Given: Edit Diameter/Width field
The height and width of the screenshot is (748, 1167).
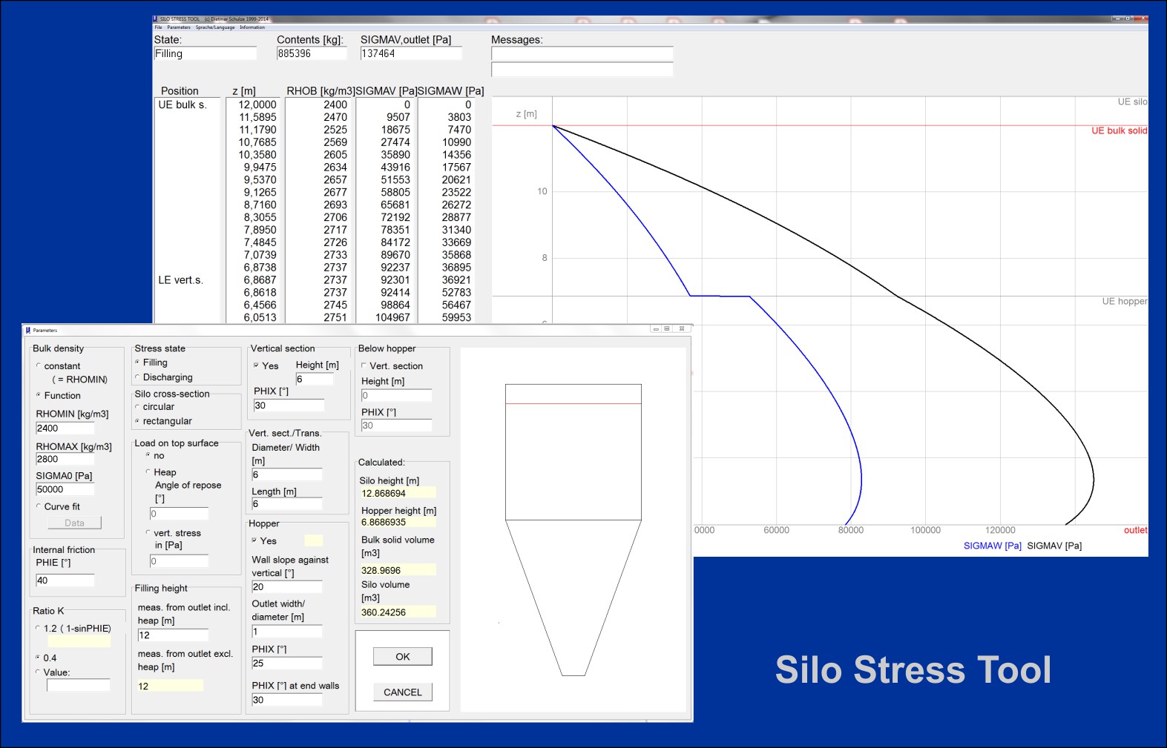Looking at the screenshot, I should click(287, 474).
